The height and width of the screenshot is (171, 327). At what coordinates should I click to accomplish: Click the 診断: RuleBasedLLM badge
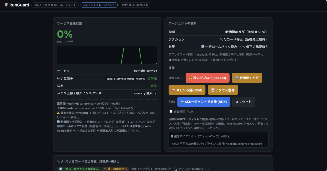pos(135,5)
